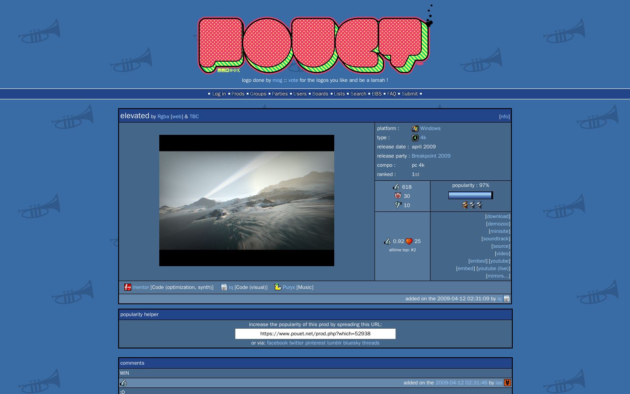Viewport: 630px width, 394px height.
Task: Click the Windows platform link
Action: tap(430, 128)
